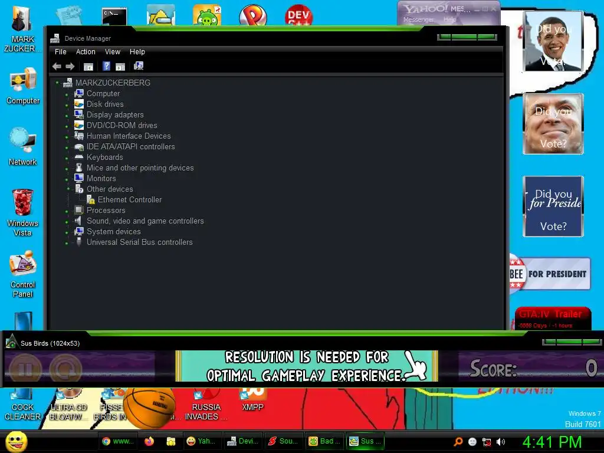
Task: Select IDE ATA/ATAPI controllers row
Action: [130, 146]
